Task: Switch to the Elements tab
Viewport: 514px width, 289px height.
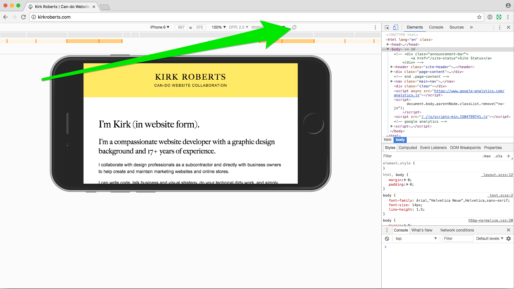Action: click(415, 27)
